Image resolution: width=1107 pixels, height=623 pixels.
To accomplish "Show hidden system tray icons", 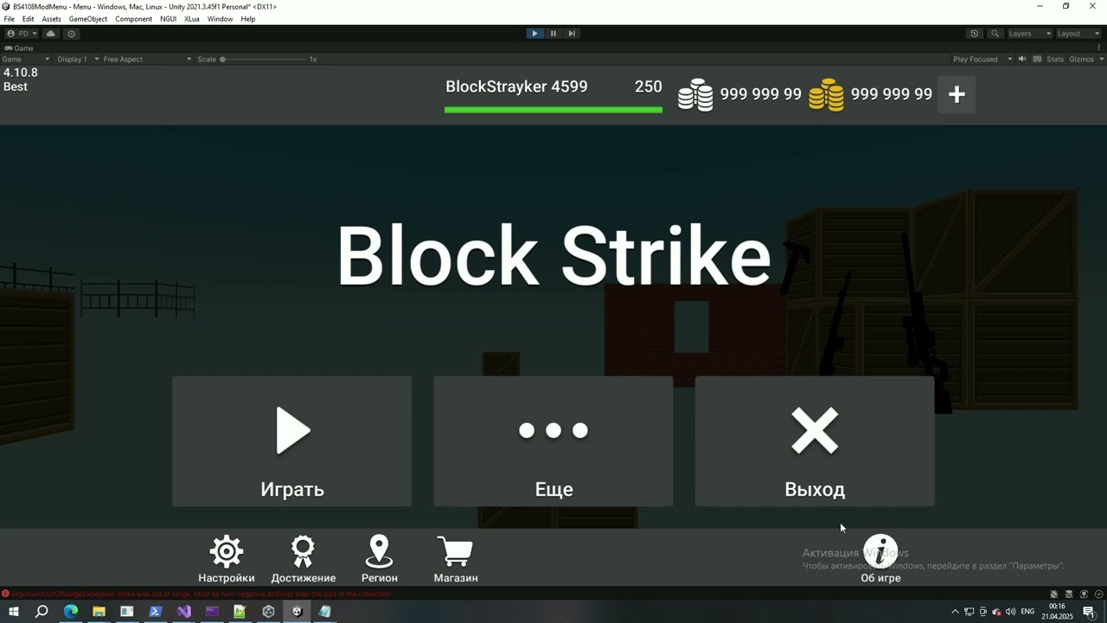I will coord(955,612).
